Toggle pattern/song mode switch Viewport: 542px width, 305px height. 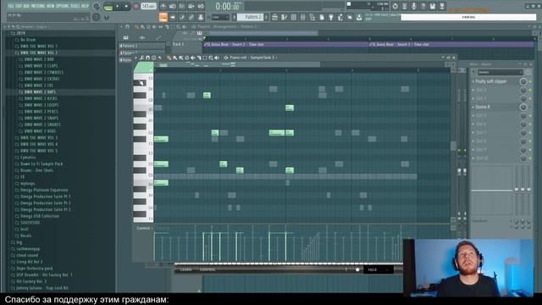108,6
